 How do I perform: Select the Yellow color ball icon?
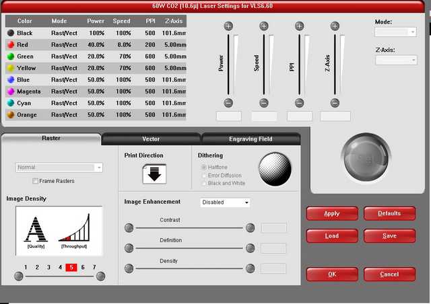[x=11, y=68]
